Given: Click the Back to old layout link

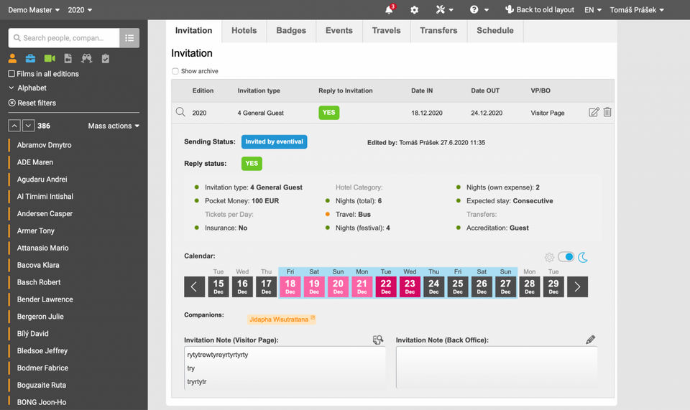Looking at the screenshot, I should tap(540, 9).
